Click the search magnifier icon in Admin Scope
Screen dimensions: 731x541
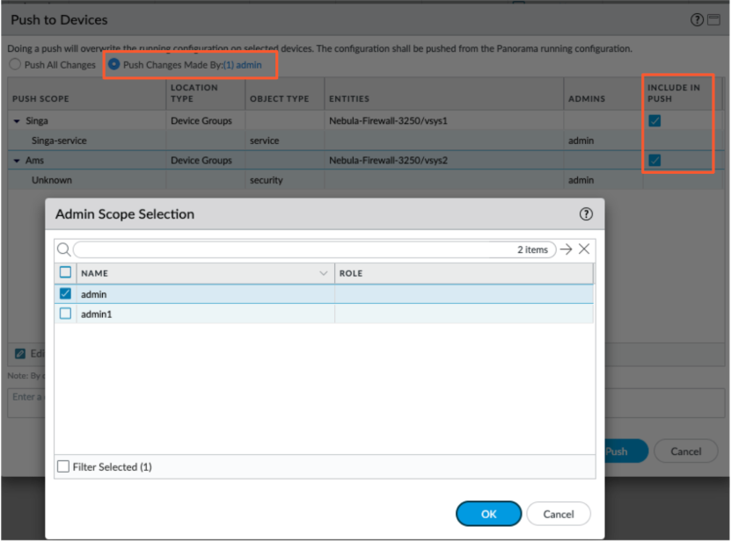pos(63,249)
